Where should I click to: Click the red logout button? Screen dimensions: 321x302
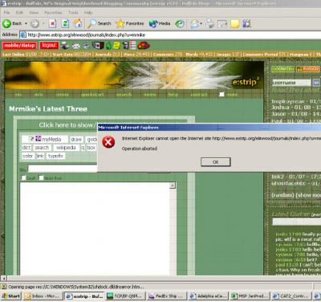point(50,45)
